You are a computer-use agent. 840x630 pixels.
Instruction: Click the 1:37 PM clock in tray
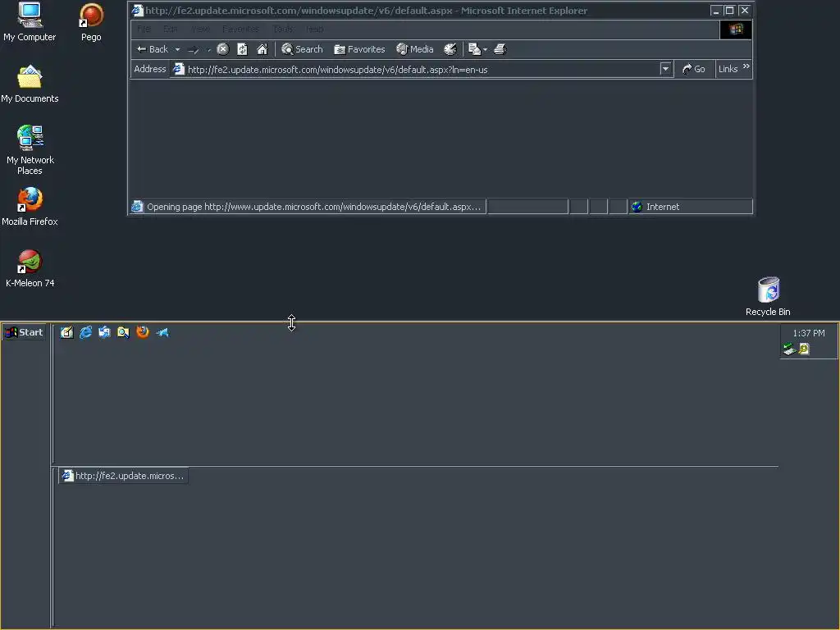click(808, 333)
